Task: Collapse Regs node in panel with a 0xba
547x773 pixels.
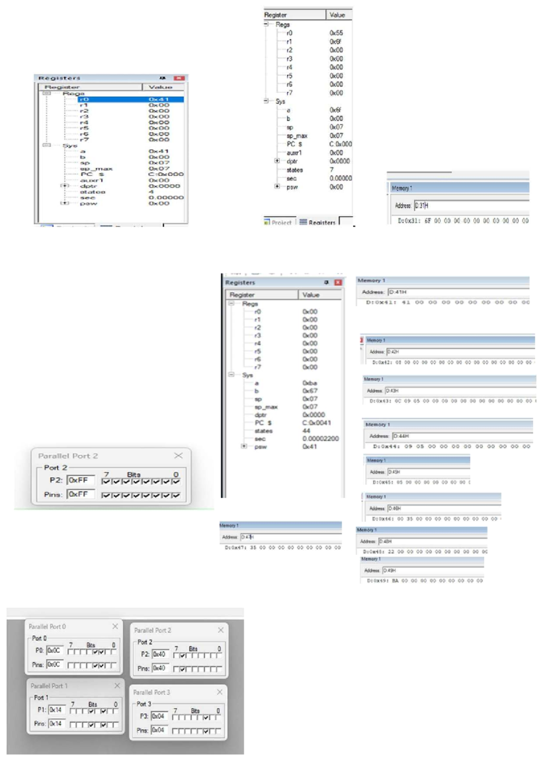Action: pyautogui.click(x=232, y=303)
